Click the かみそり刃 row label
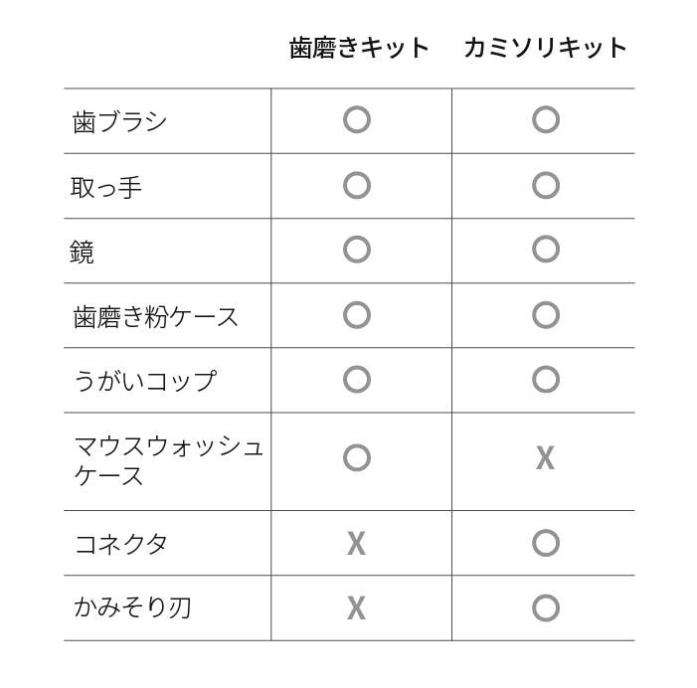 click(132, 607)
